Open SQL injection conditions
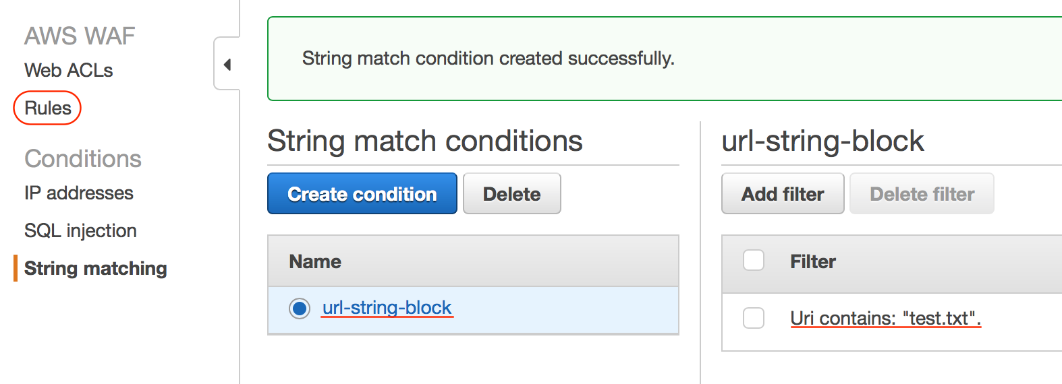Viewport: 1062px width, 384px height. point(80,231)
